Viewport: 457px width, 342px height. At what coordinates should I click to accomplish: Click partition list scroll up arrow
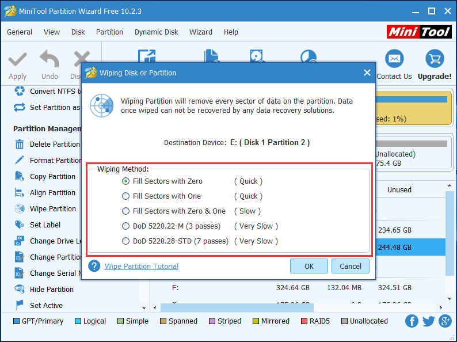[450, 185]
